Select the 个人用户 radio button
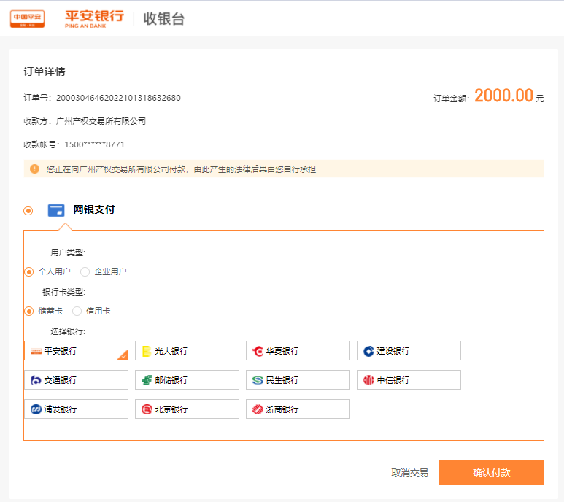Image resolution: width=564 pixels, height=502 pixels. point(28,271)
